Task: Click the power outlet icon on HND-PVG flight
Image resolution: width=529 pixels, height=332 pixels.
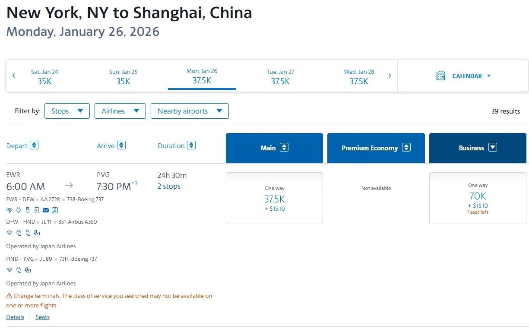Action: pos(19,270)
